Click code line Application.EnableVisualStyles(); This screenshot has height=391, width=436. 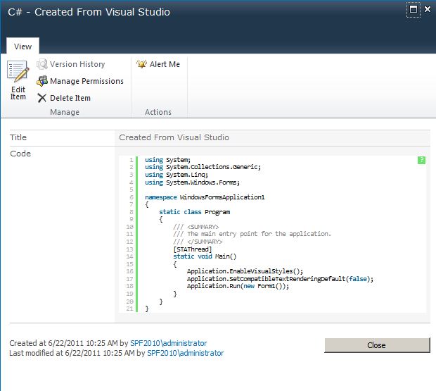coord(245,271)
